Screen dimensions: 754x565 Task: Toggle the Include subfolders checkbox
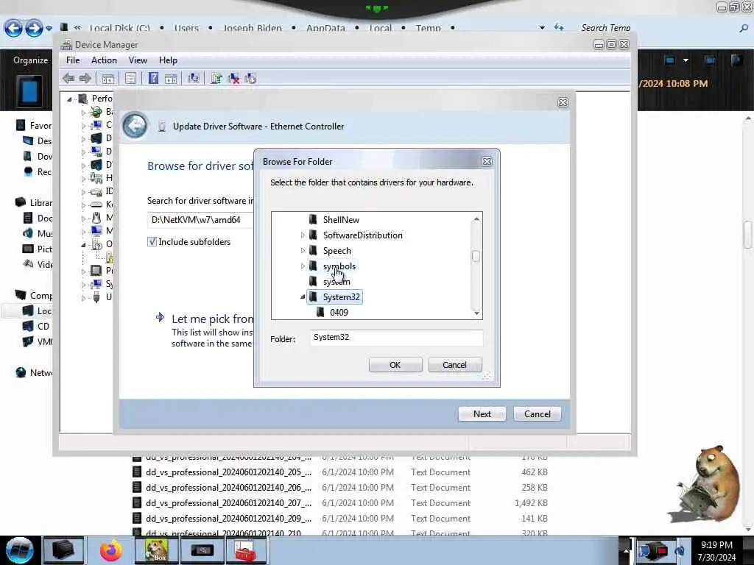[x=152, y=241]
